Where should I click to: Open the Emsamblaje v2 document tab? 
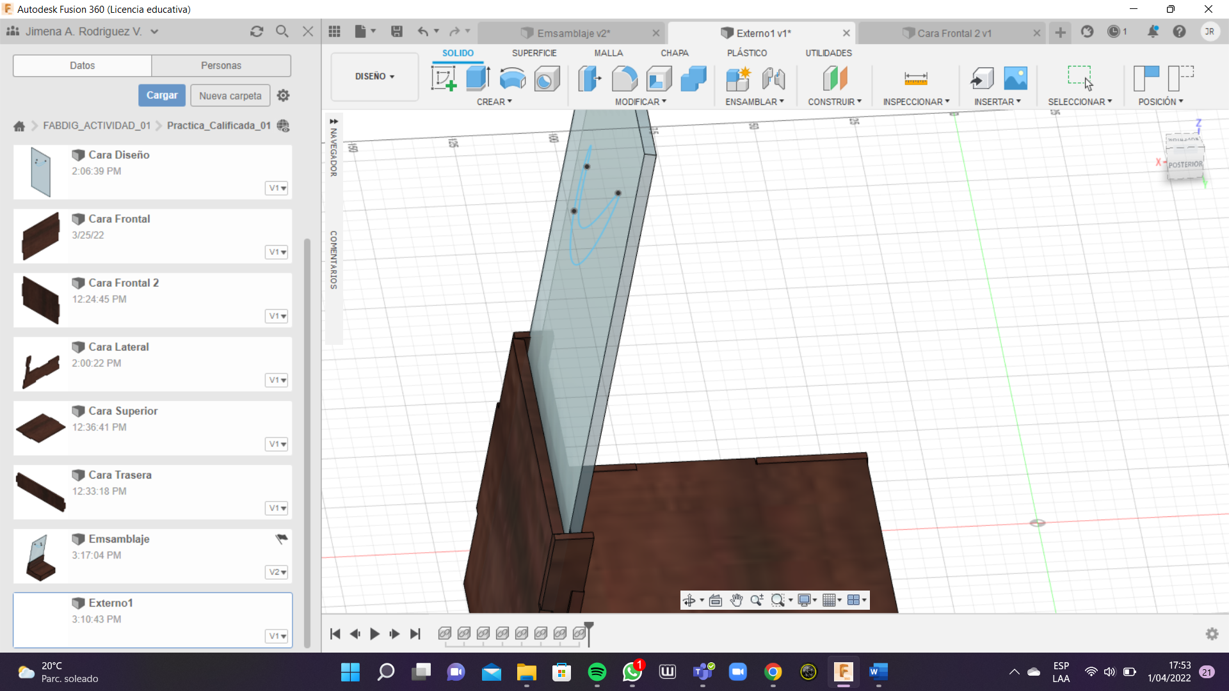pyautogui.click(x=573, y=33)
